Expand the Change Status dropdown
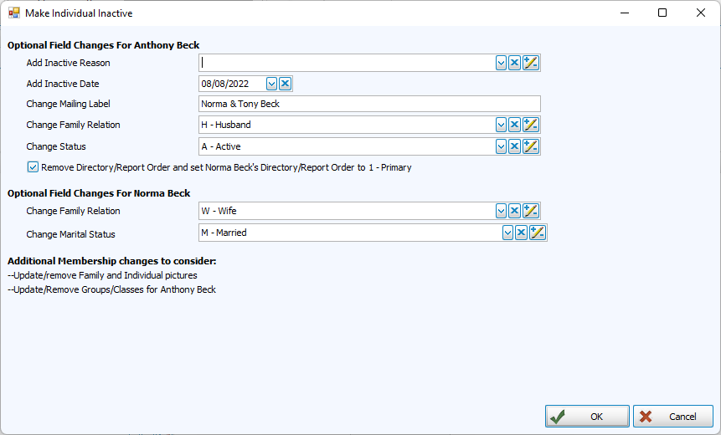The height and width of the screenshot is (435, 721). click(501, 146)
